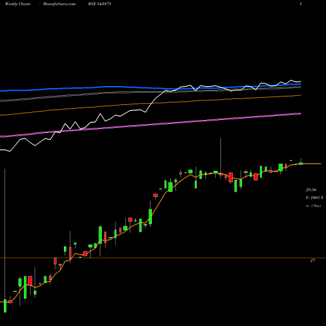Click the 'BSE 543875' symbol label
Screen dimensions: 326x326
100,4
